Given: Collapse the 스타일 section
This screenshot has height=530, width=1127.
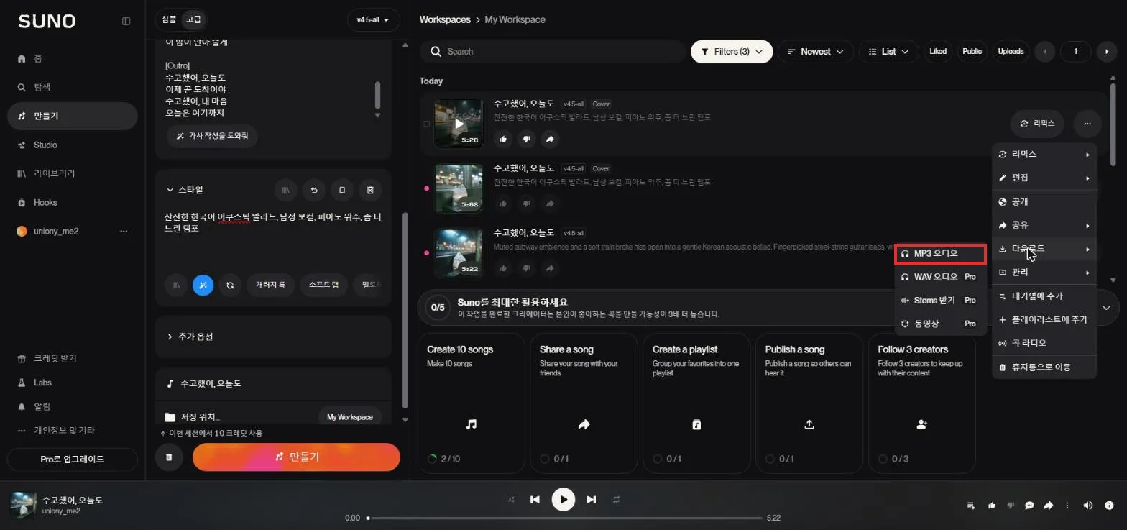Looking at the screenshot, I should [x=185, y=190].
